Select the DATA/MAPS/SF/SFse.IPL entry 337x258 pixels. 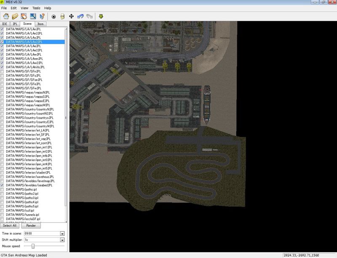[x=24, y=80]
